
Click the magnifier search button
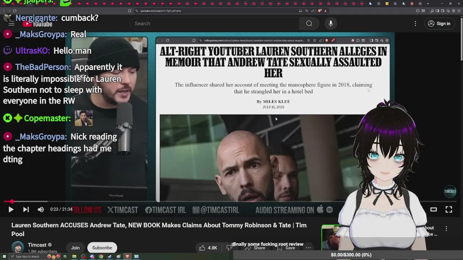pos(309,23)
